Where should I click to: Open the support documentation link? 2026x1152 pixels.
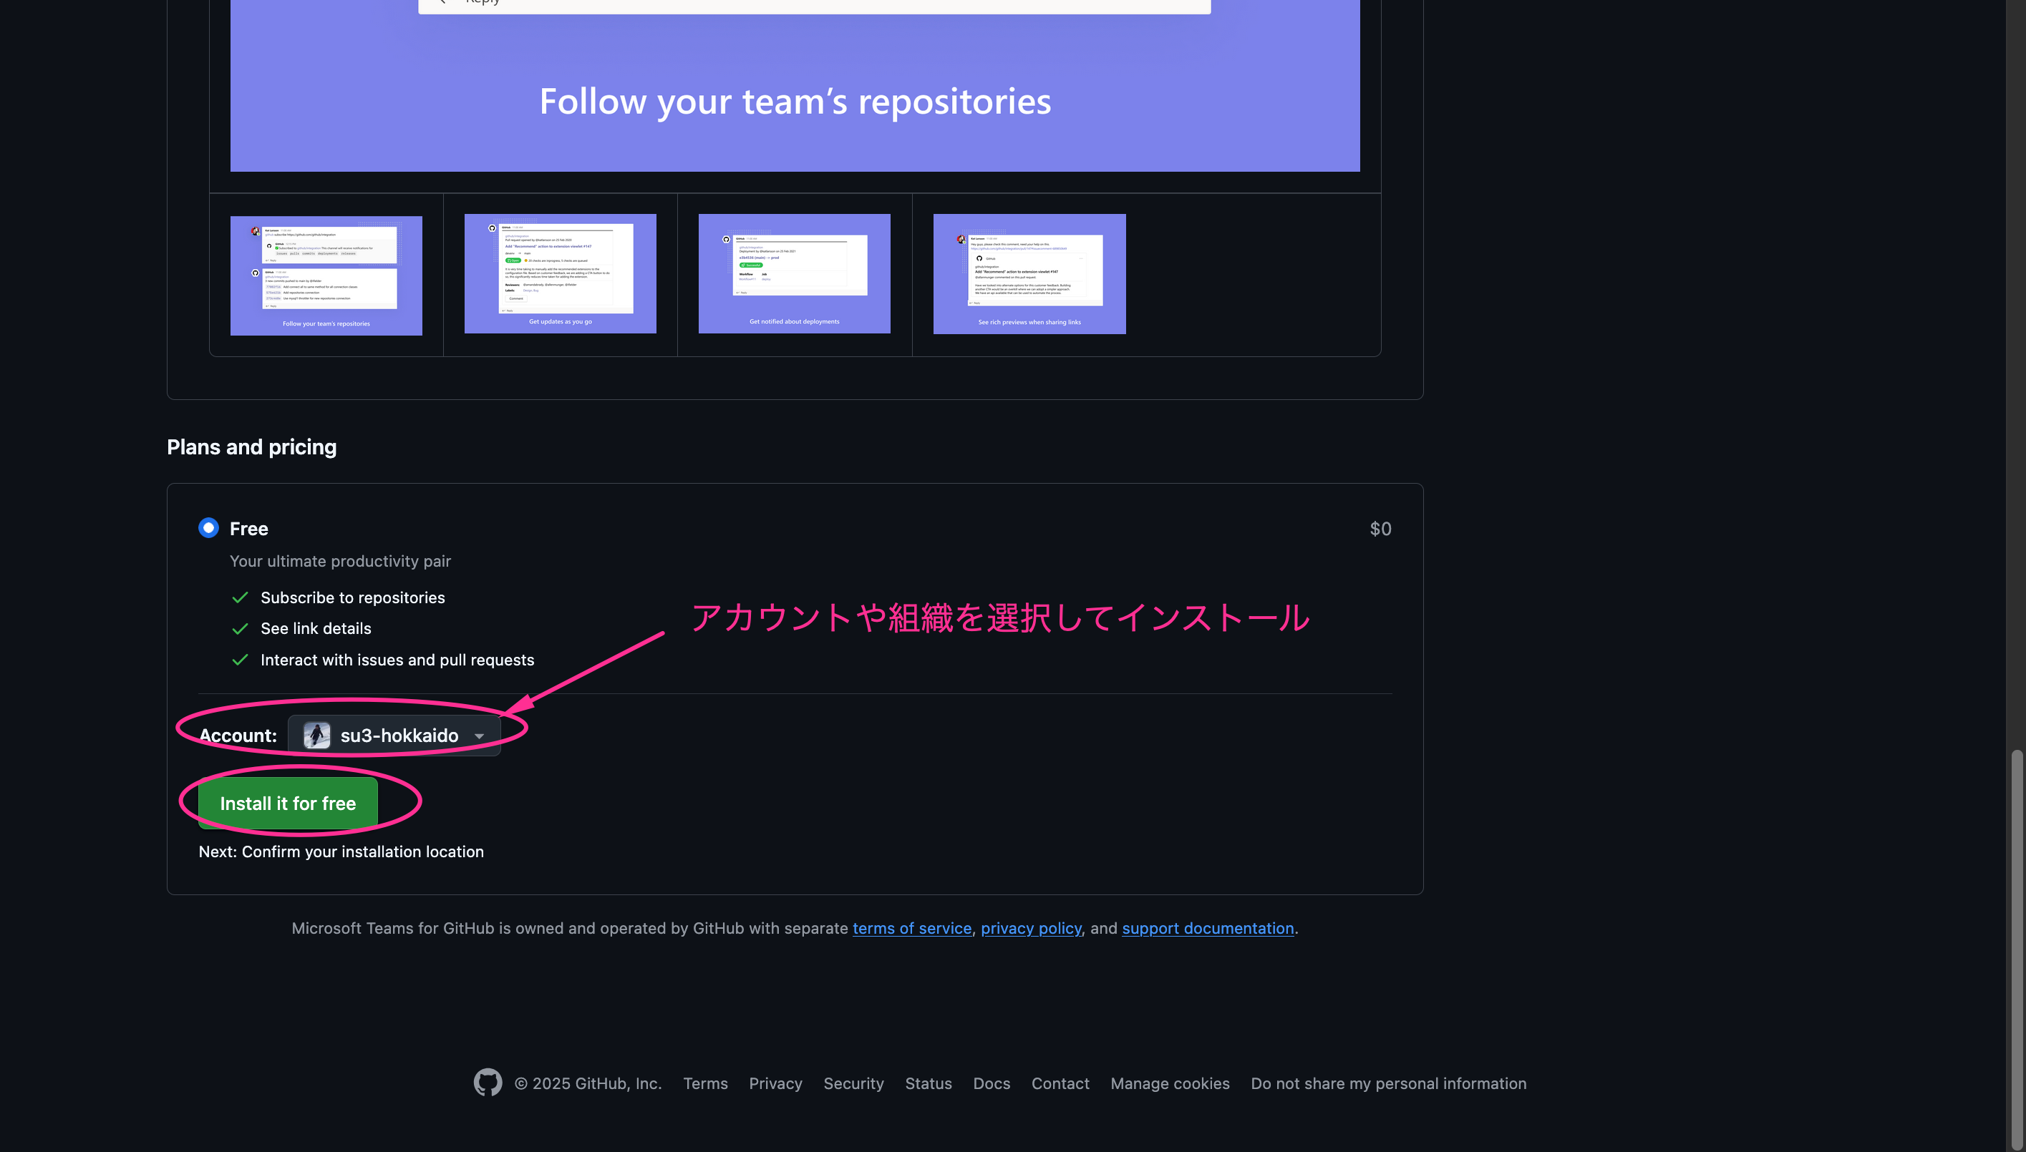click(x=1207, y=928)
